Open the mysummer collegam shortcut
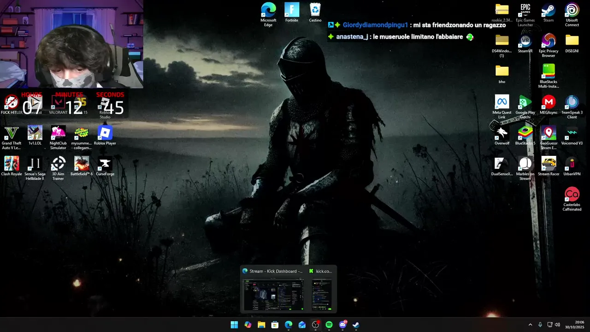The height and width of the screenshot is (332, 590). (82, 137)
